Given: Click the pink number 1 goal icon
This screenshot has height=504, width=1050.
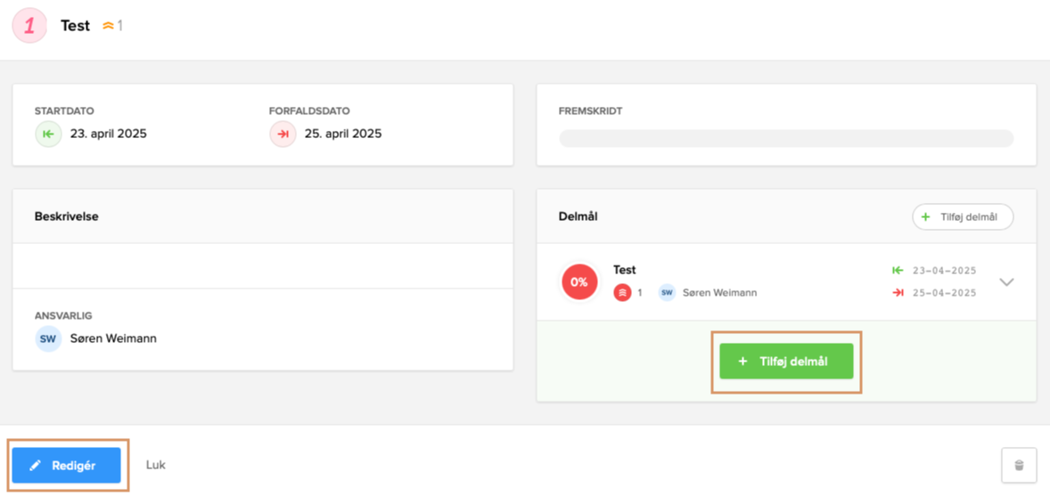Looking at the screenshot, I should coord(29,26).
